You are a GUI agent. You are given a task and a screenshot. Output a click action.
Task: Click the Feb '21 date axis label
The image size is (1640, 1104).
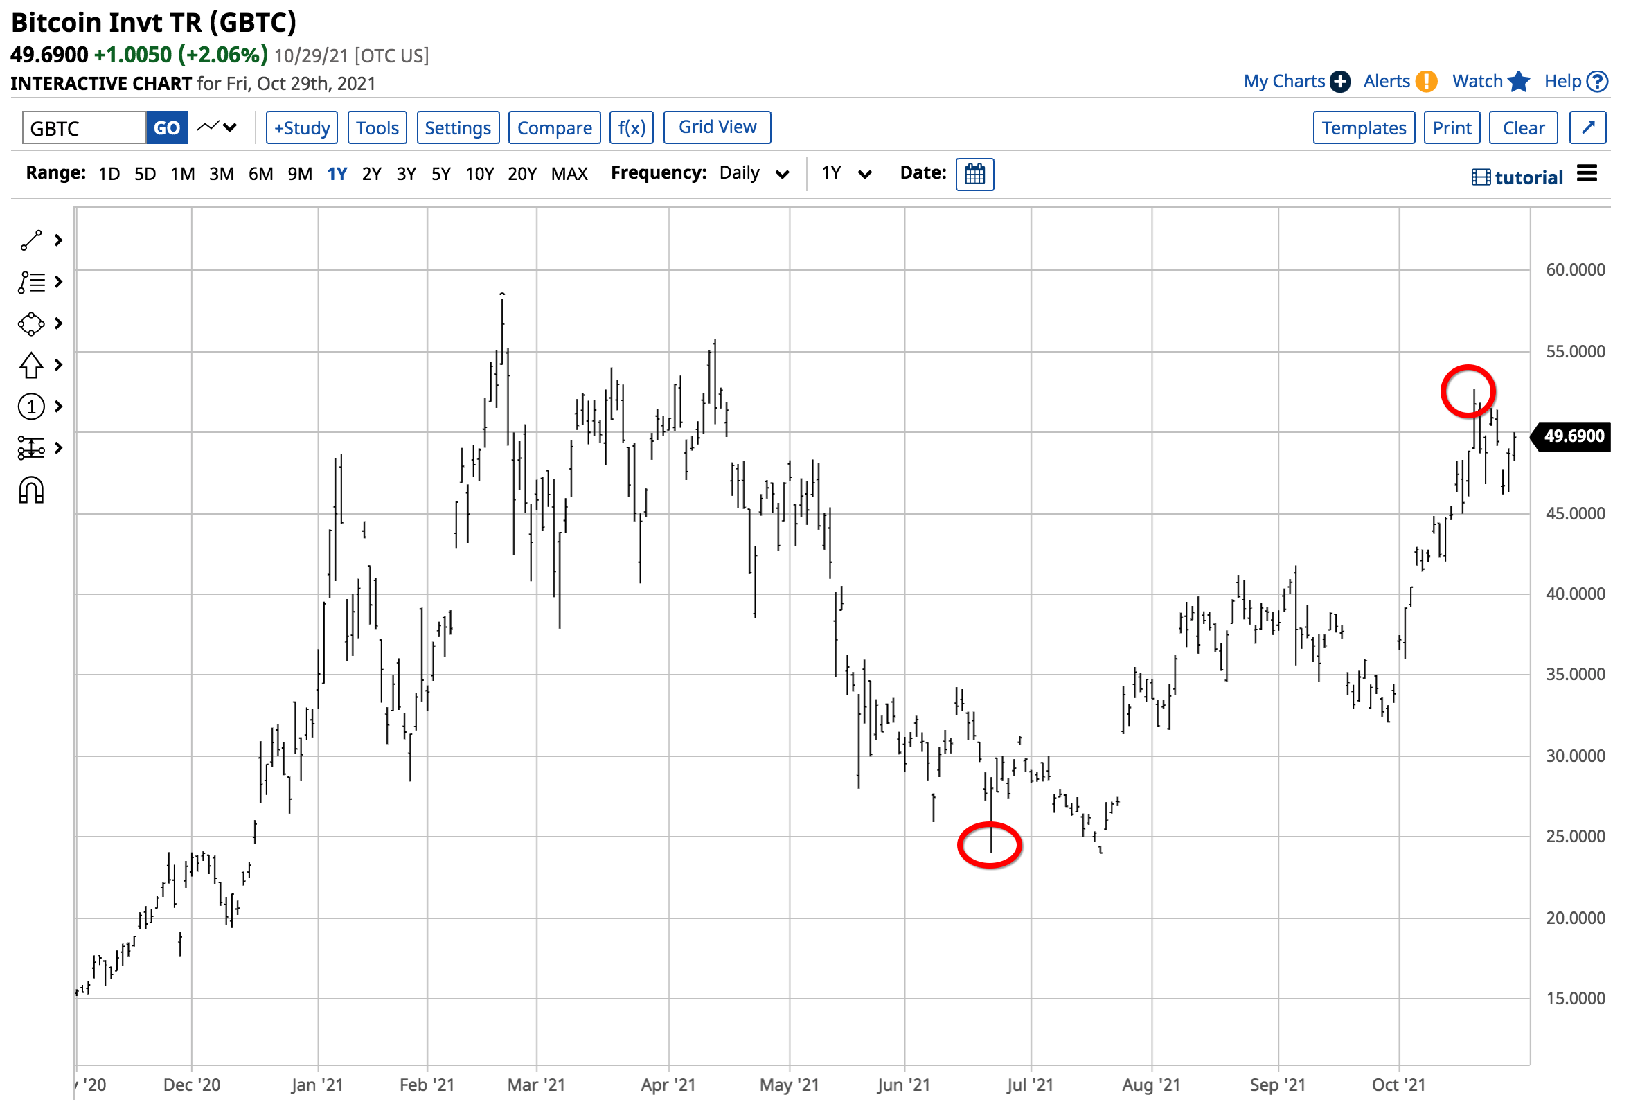(x=427, y=1085)
